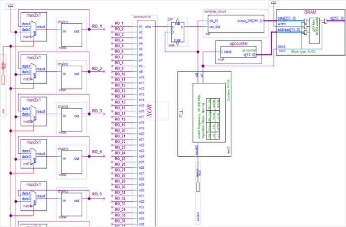Image resolution: width=346 pixels, height=227 pixels.
Task: Click the RO_6 wire label
Action: coord(119,52)
